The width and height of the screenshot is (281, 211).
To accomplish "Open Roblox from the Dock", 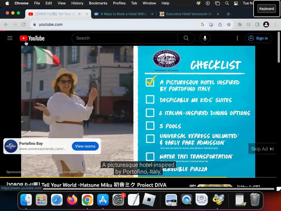I will click(149, 199).
